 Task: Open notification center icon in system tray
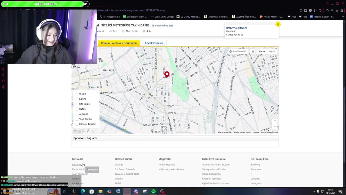click(340, 191)
